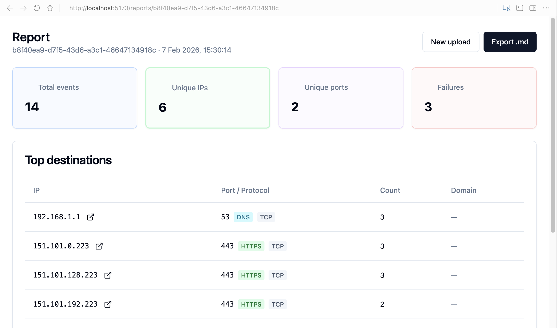Image resolution: width=557 pixels, height=328 pixels.
Task: Click the Total events card
Action: pyautogui.click(x=75, y=98)
